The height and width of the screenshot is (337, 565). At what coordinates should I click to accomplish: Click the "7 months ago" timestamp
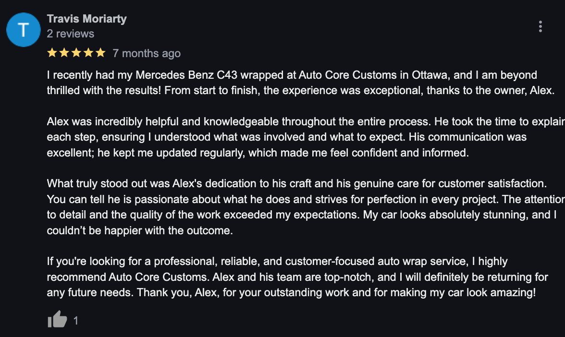(147, 53)
